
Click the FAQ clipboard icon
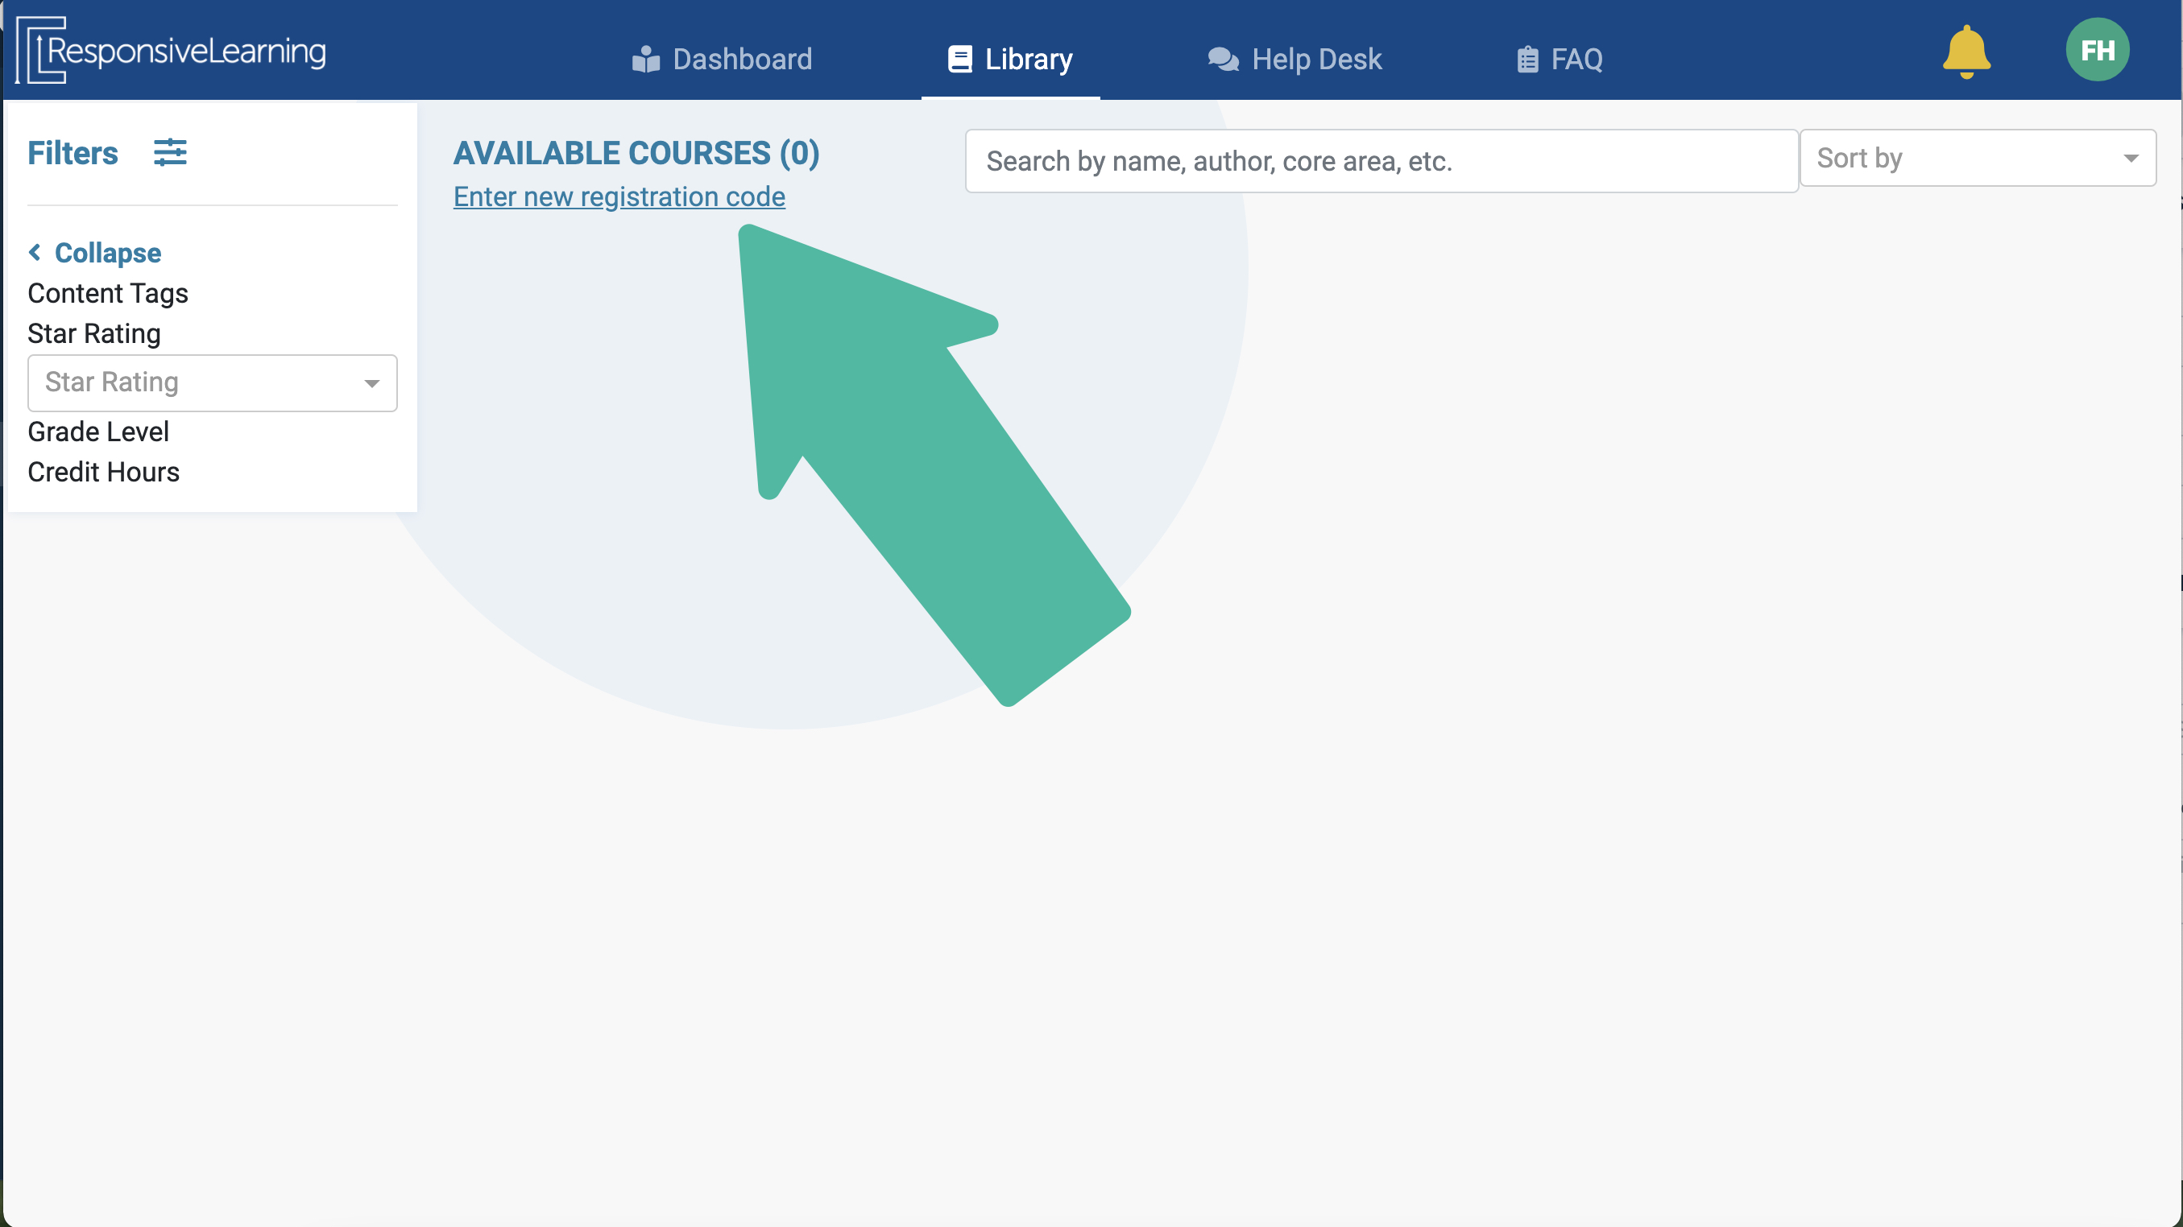[1527, 60]
